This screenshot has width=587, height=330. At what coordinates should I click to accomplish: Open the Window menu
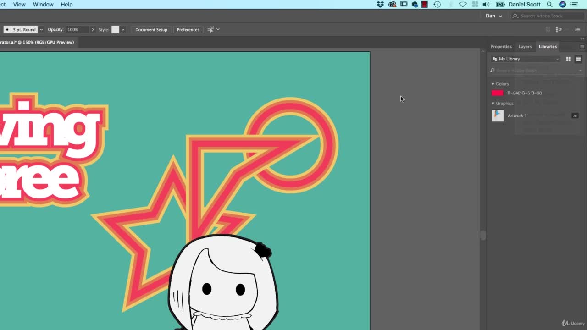[x=43, y=4]
